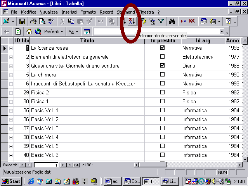Expand the subdatasheet for La chimera
The height and width of the screenshot is (186, 248).
click(11, 75)
